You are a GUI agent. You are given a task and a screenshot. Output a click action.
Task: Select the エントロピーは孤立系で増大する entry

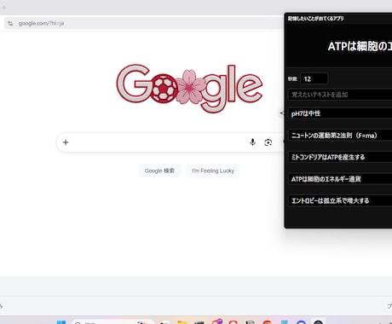(340, 200)
